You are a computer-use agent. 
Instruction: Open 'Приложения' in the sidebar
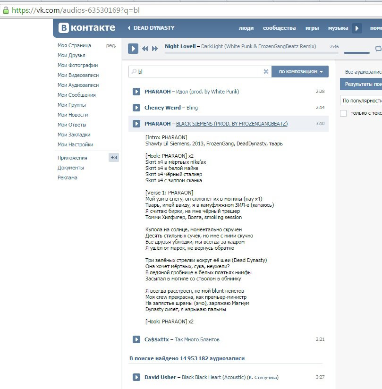72,158
